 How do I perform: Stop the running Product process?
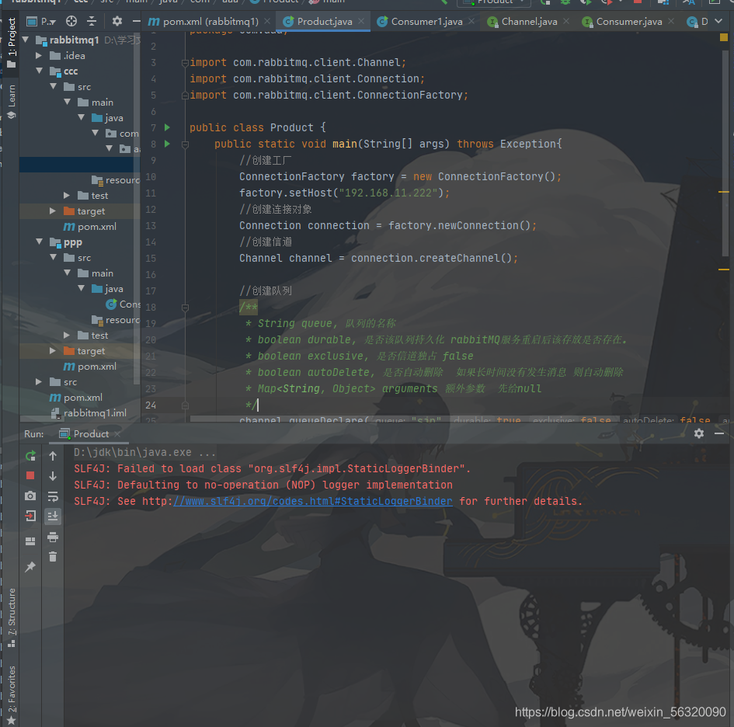(30, 475)
